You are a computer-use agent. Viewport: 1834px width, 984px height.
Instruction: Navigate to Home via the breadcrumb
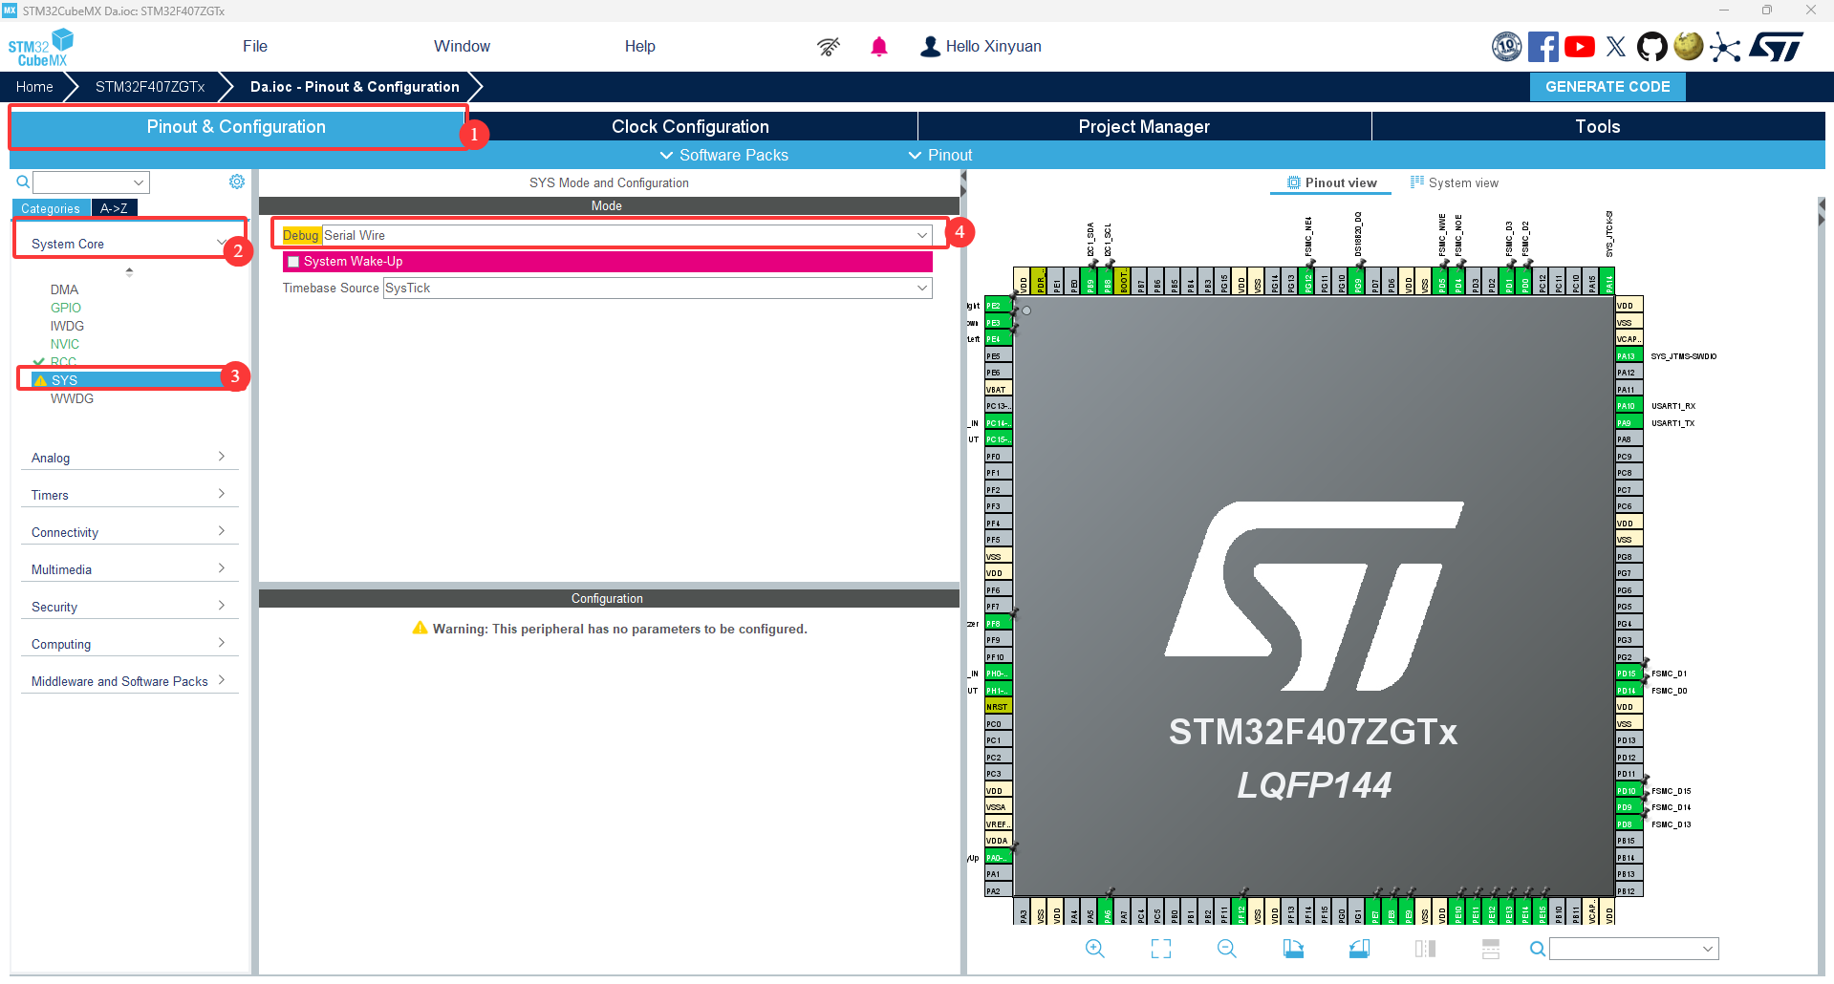(34, 86)
